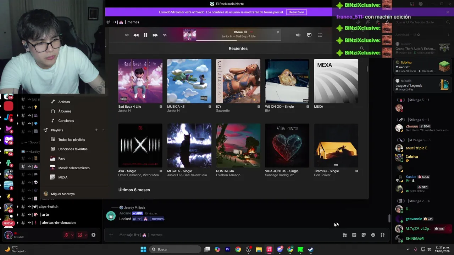Click the memes channel mention link
454x255 pixels.
148,219
